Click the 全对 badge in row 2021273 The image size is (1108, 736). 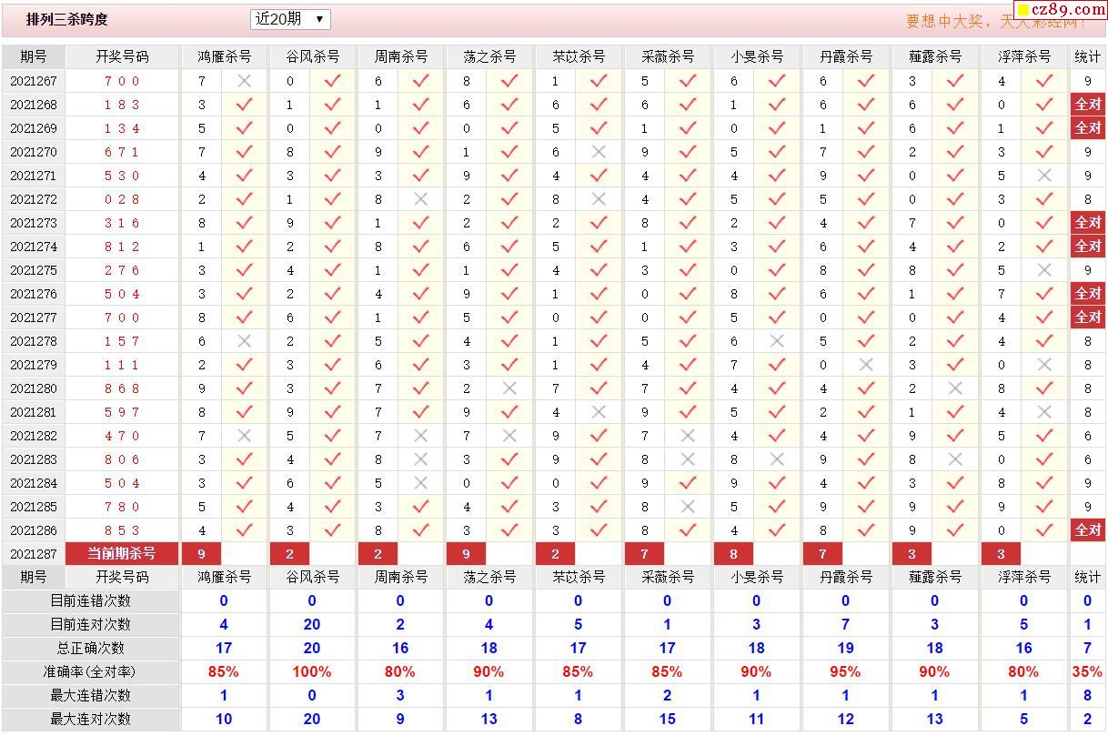[x=1088, y=223]
